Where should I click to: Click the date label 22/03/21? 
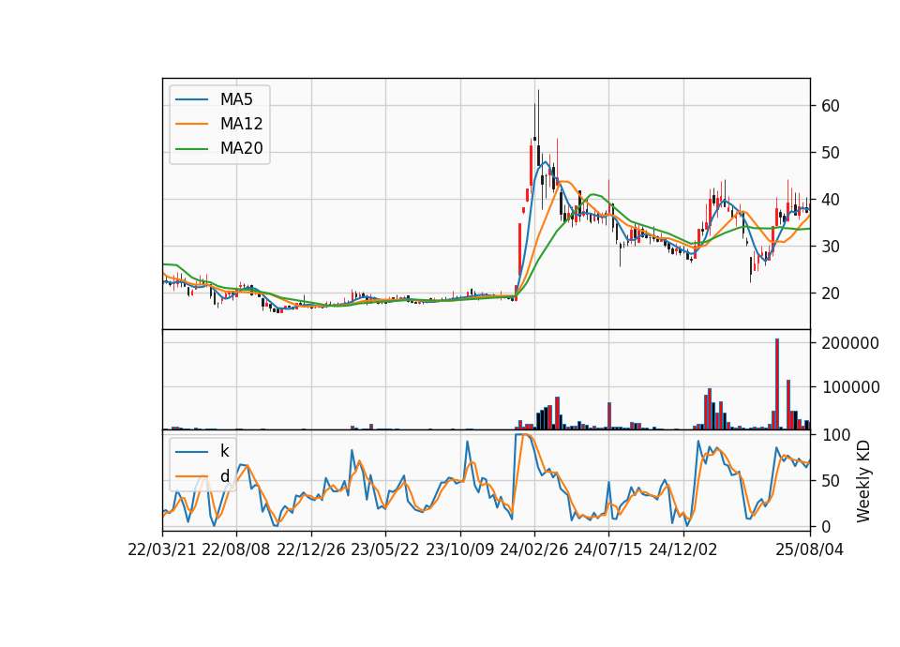click(x=162, y=550)
